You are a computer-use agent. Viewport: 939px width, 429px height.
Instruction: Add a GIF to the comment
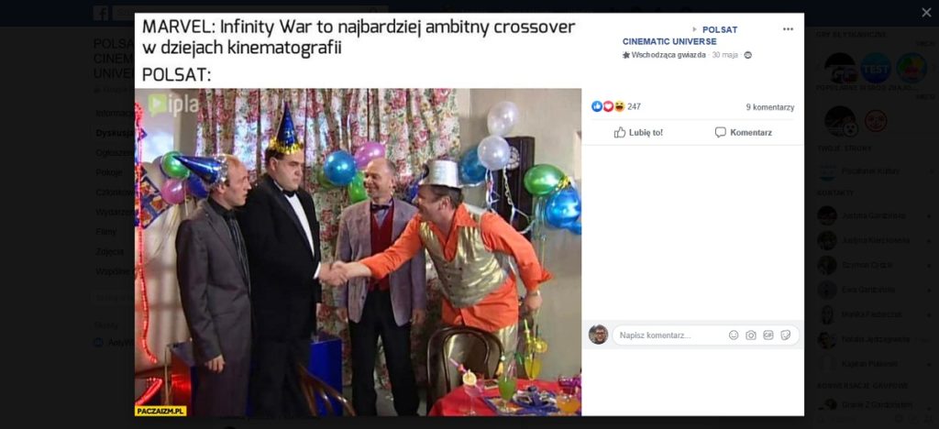(x=768, y=335)
